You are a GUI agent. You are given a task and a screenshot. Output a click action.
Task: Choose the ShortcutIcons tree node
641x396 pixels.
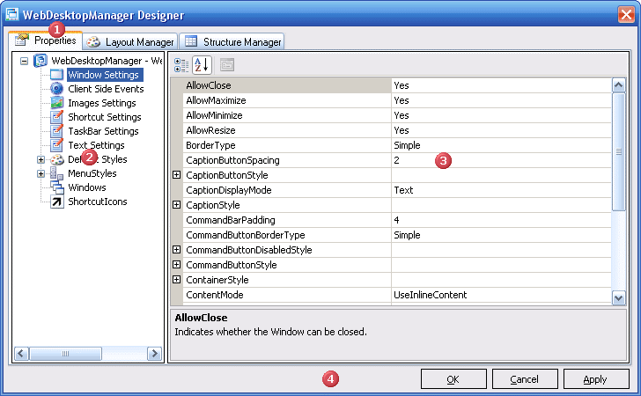(x=97, y=202)
